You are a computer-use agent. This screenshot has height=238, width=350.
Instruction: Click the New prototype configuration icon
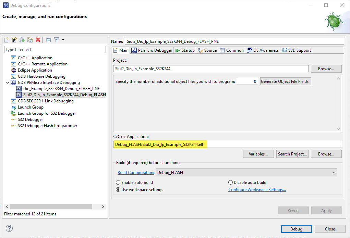click(x=14, y=40)
